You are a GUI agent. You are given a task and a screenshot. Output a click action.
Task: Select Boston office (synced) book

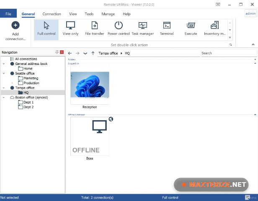click(x=31, y=98)
